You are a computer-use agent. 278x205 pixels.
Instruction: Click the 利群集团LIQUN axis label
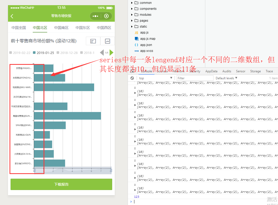23,135
